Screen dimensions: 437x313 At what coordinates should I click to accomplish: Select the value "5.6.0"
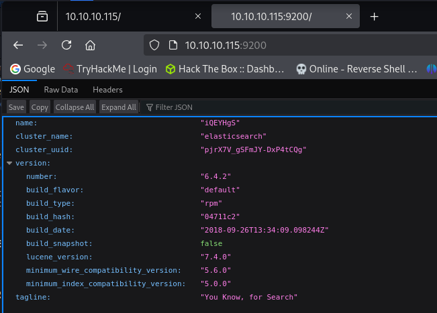point(215,270)
